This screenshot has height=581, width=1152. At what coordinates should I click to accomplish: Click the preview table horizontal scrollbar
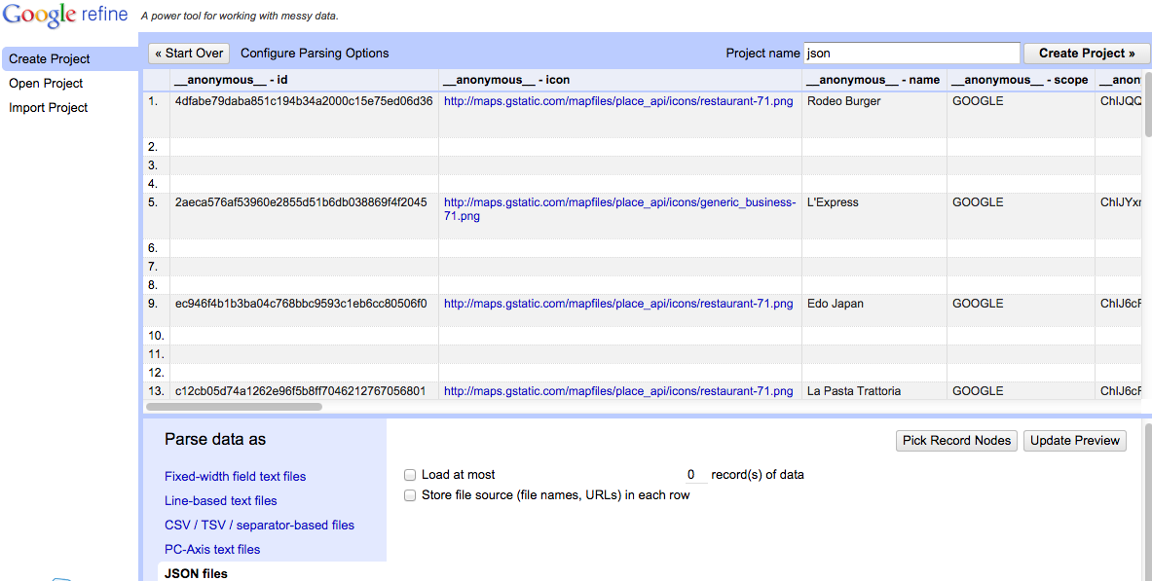click(x=234, y=407)
